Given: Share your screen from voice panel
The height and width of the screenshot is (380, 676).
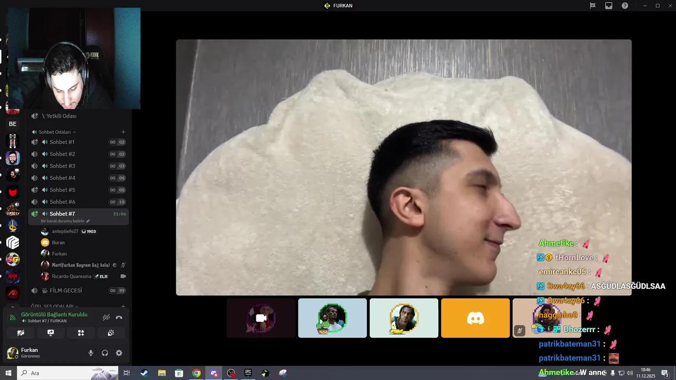Looking at the screenshot, I should (51, 333).
